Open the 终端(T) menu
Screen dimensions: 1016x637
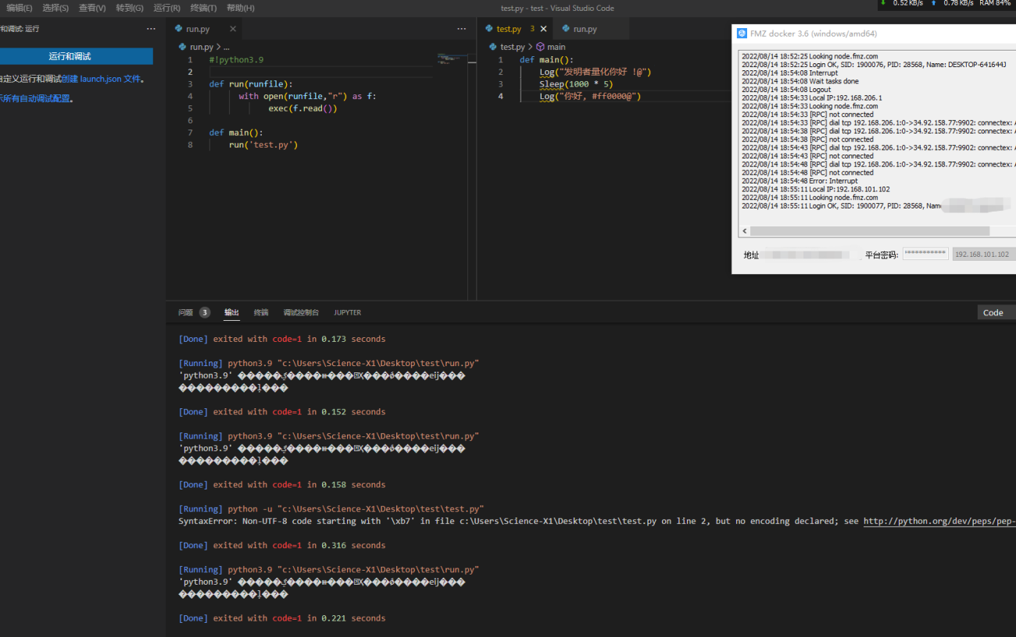click(x=203, y=8)
